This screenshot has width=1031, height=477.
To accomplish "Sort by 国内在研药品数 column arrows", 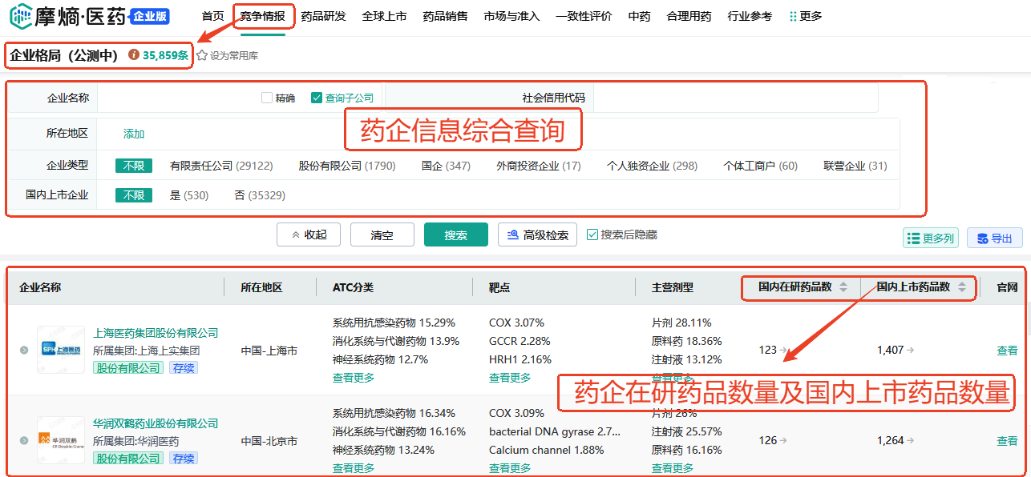I will coord(843,287).
